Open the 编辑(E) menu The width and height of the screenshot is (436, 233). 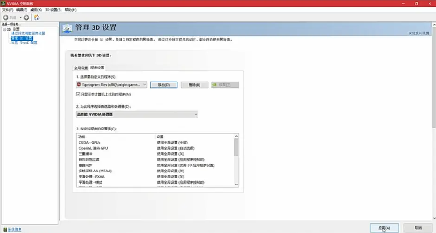pyautogui.click(x=22, y=10)
